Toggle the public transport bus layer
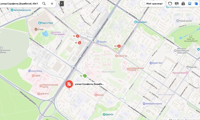Screen dimensions: 200x120 tap(190, 3)
